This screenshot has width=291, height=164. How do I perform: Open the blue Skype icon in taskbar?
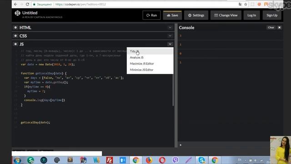coord(201,160)
